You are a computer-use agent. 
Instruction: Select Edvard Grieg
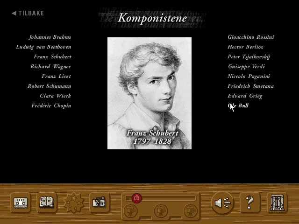(245, 96)
